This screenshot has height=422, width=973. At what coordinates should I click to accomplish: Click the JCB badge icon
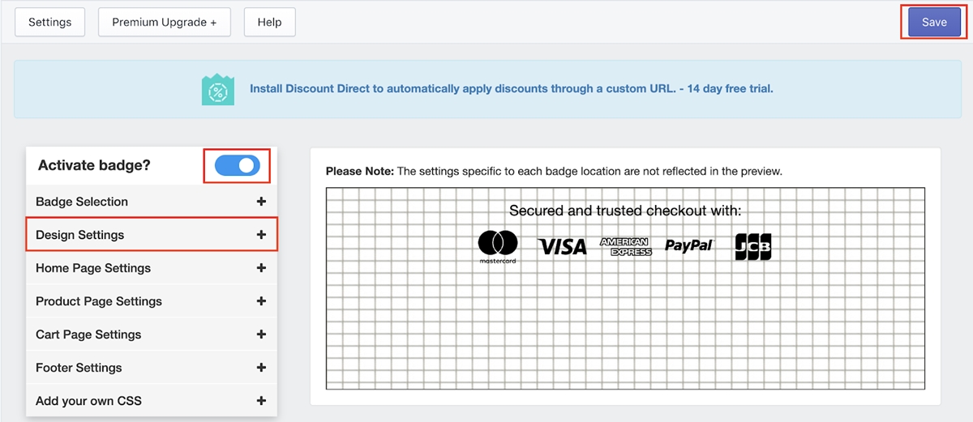(753, 246)
